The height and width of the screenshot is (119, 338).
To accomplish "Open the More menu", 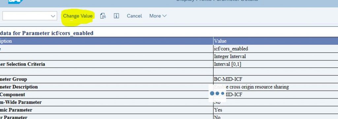I will click(x=158, y=16).
